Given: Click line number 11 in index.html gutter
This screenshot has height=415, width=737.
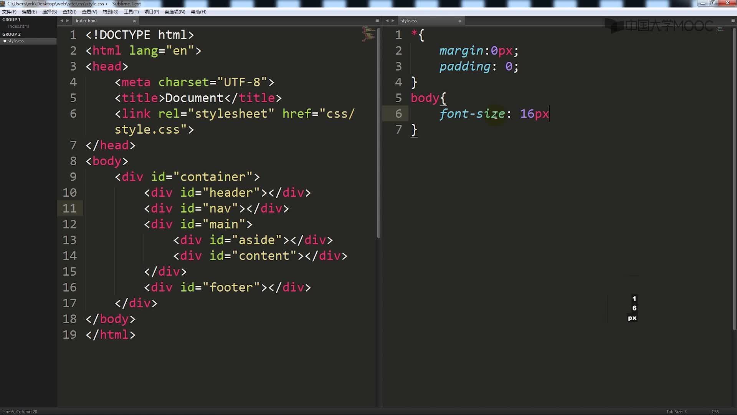Looking at the screenshot, I should pos(69,208).
